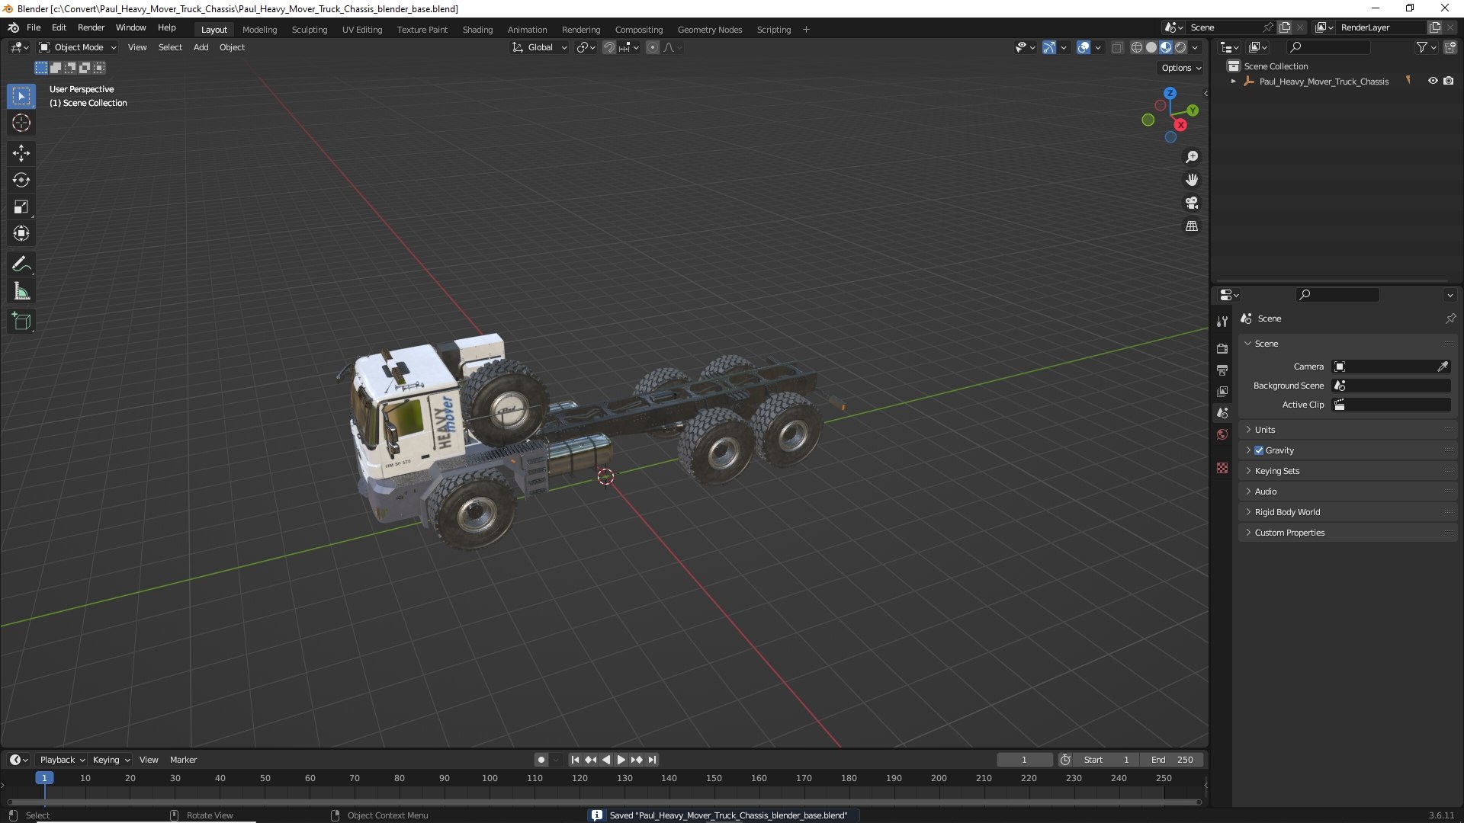
Task: Click the Blender logo menu icon
Action: pyautogui.click(x=13, y=27)
